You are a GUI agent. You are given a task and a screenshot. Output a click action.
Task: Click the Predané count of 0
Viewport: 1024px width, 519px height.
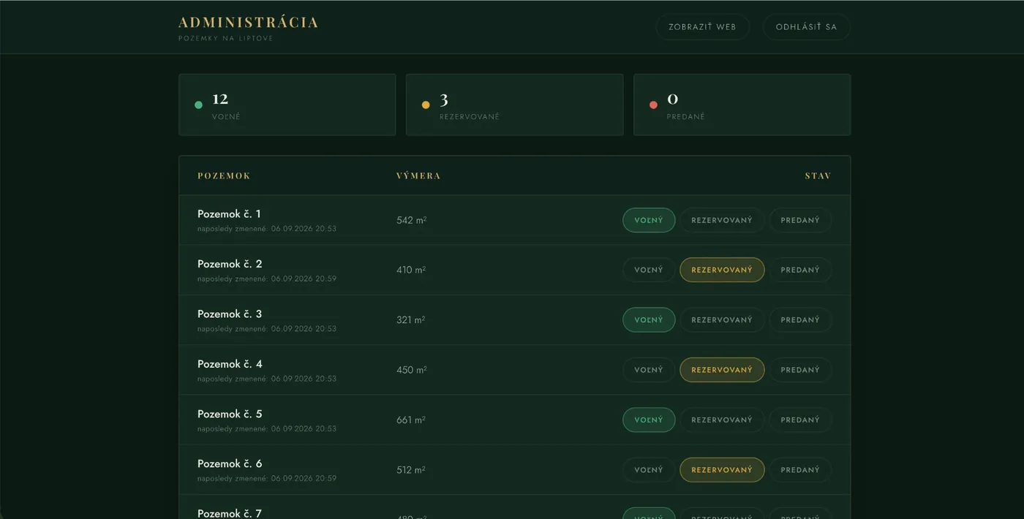tap(673, 99)
